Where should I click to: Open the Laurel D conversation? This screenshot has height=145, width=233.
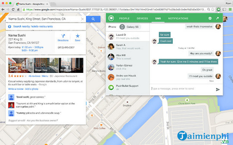[128, 36]
